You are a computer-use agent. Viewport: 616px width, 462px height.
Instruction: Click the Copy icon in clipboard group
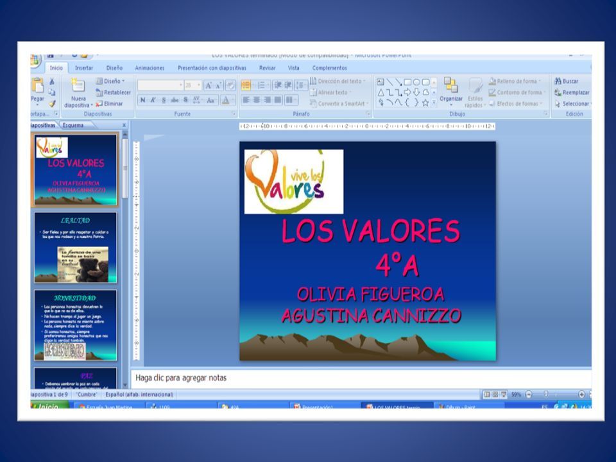point(52,92)
